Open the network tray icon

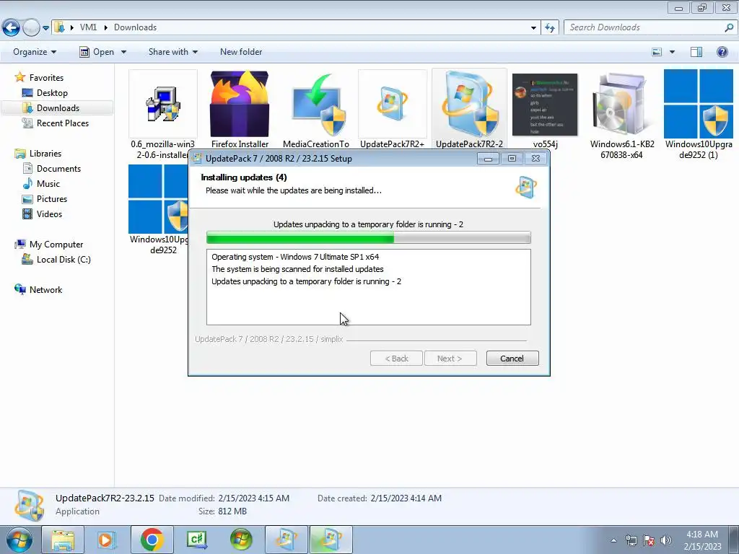tap(631, 540)
